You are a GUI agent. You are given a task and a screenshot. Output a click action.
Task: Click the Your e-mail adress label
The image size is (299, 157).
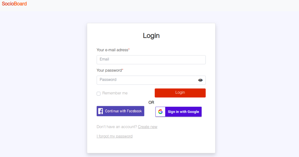pyautogui.click(x=112, y=50)
